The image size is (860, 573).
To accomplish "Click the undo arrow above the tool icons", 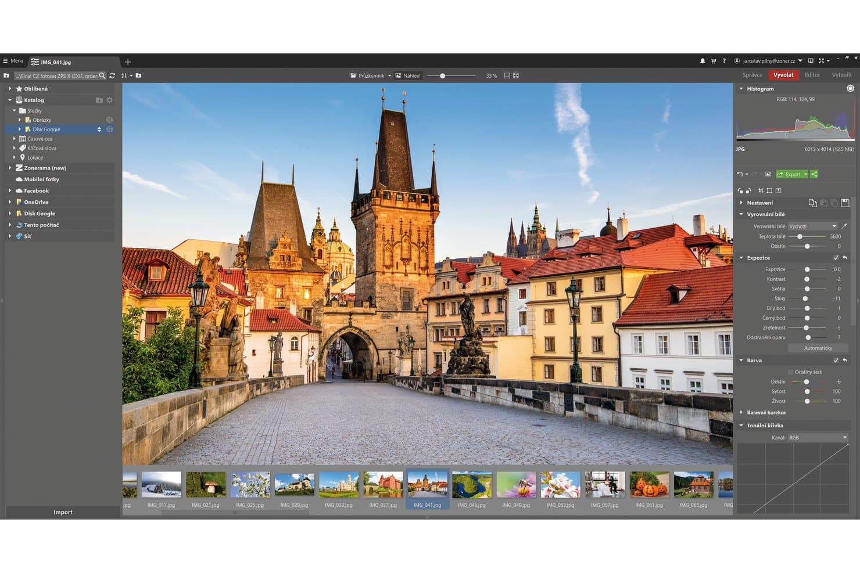I will (x=740, y=174).
